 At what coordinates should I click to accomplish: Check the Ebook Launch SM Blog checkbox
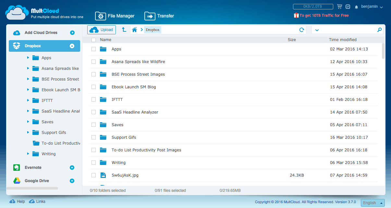coord(93,87)
